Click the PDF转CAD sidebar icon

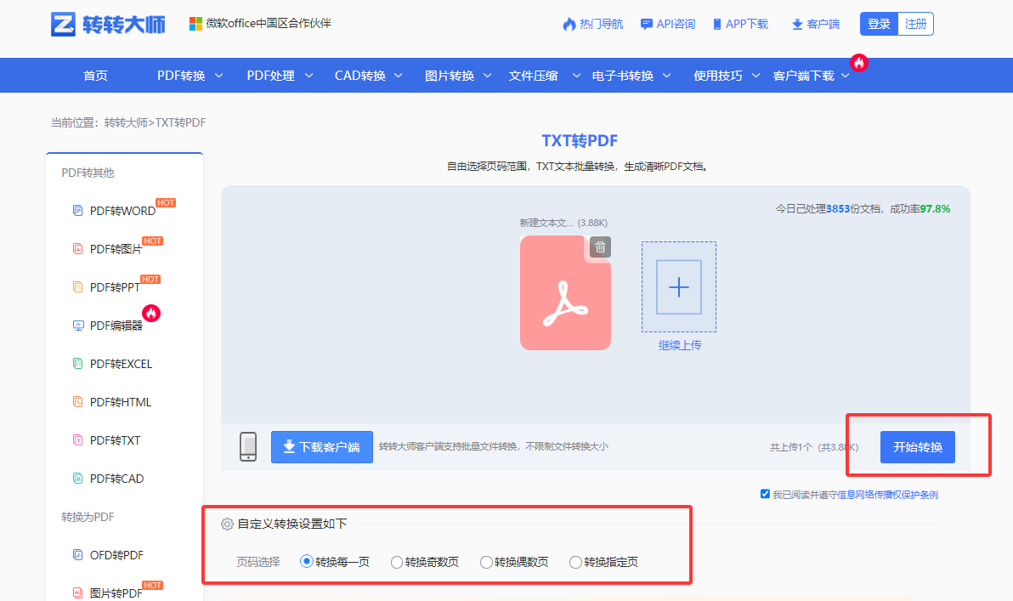(x=77, y=479)
